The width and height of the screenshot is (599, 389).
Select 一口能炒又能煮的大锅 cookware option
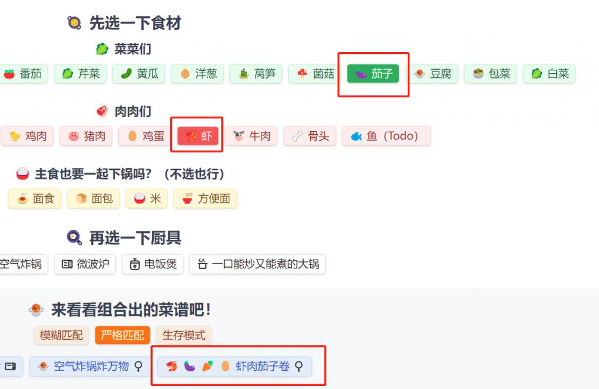[257, 264]
